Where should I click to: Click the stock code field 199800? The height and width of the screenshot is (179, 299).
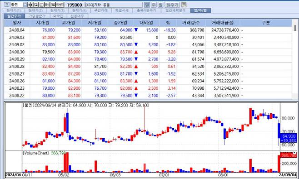tap(75, 5)
